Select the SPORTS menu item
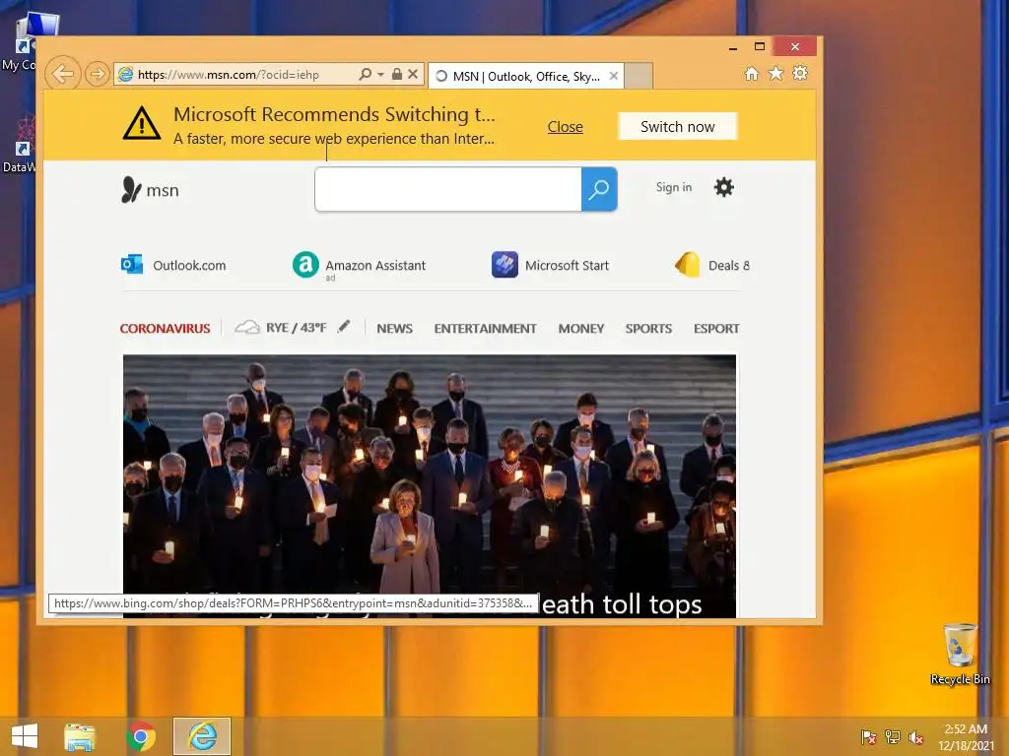The width and height of the screenshot is (1009, 756). 648,329
